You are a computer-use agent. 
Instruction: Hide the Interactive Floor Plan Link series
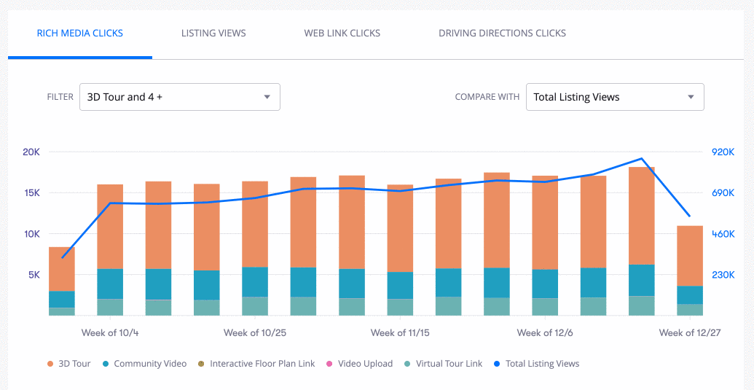[x=262, y=364]
